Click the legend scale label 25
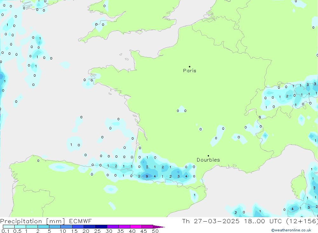Screen dimensions: 318x233 pos(97,231)
